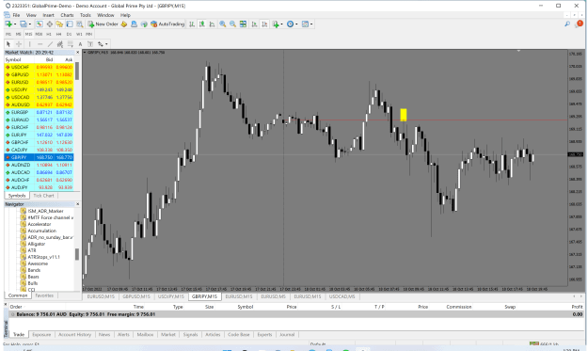Open the Account History terminal tab

tap(74, 334)
